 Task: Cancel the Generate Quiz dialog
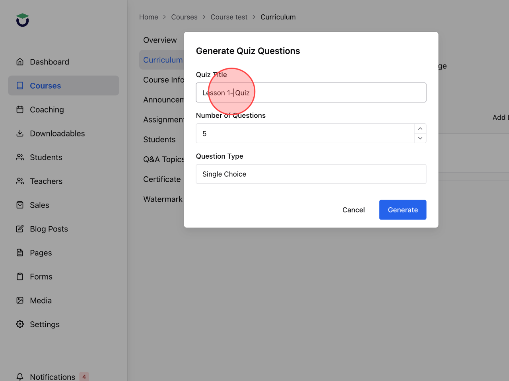pyautogui.click(x=354, y=210)
